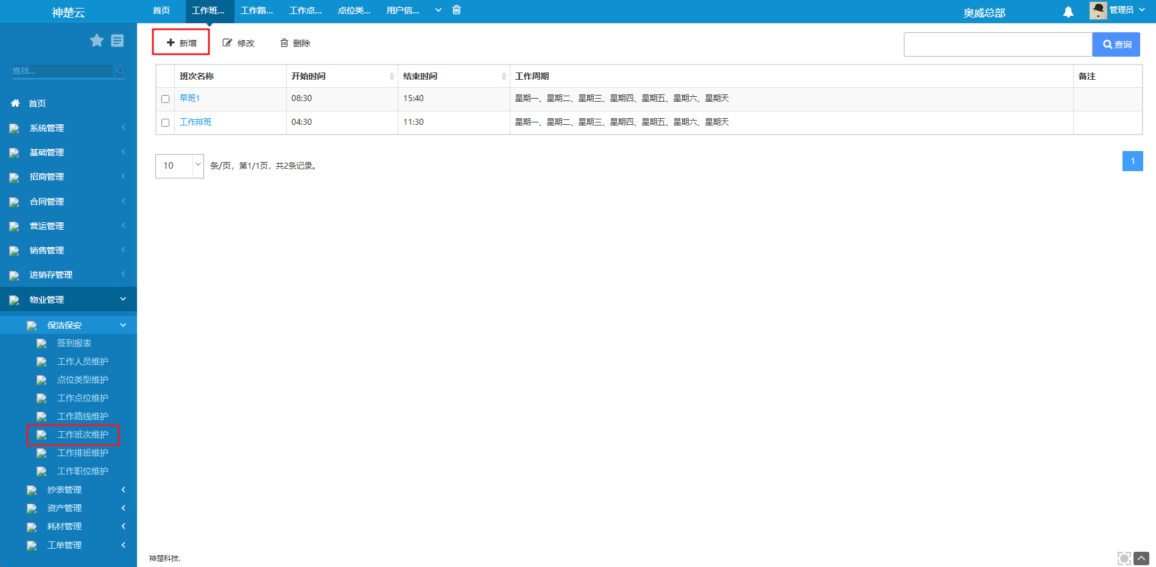Open 早班1 shift link
This screenshot has height=567, width=1156.
pyautogui.click(x=189, y=99)
